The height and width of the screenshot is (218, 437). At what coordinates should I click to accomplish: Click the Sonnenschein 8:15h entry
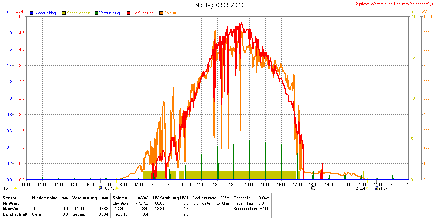coord(251,208)
